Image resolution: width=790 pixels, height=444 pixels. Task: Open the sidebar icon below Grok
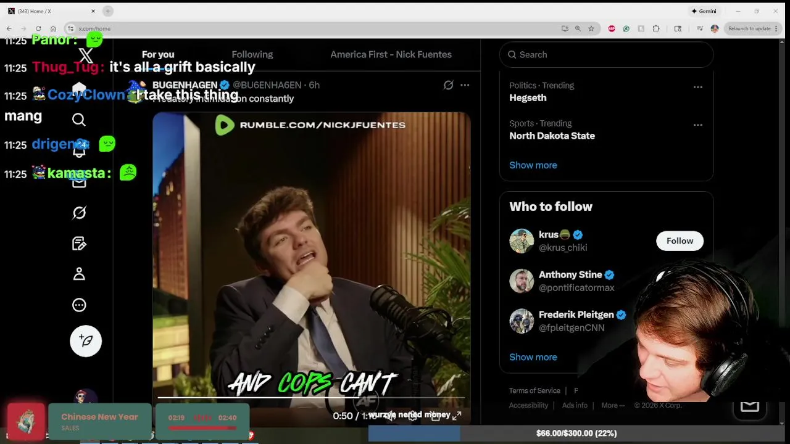click(79, 244)
